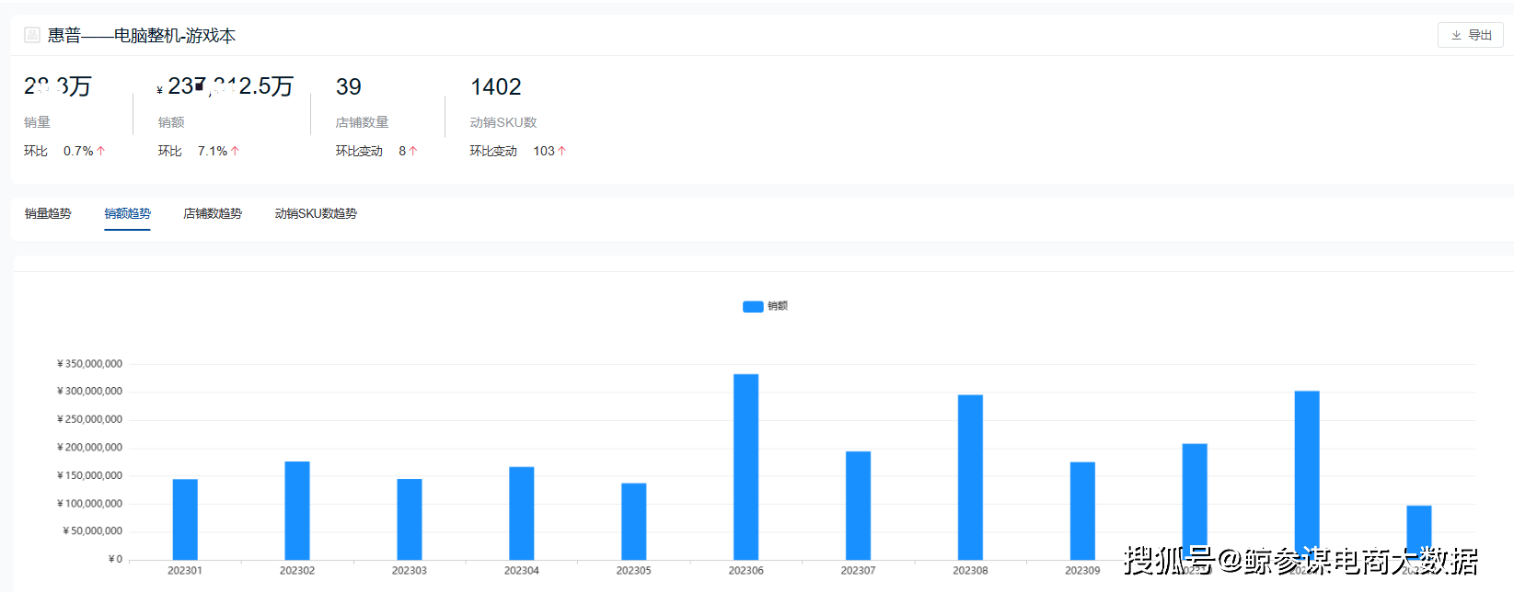This screenshot has height=592, width=1514.
Task: Click the ¥200,000,000 axis label
Action: click(89, 448)
